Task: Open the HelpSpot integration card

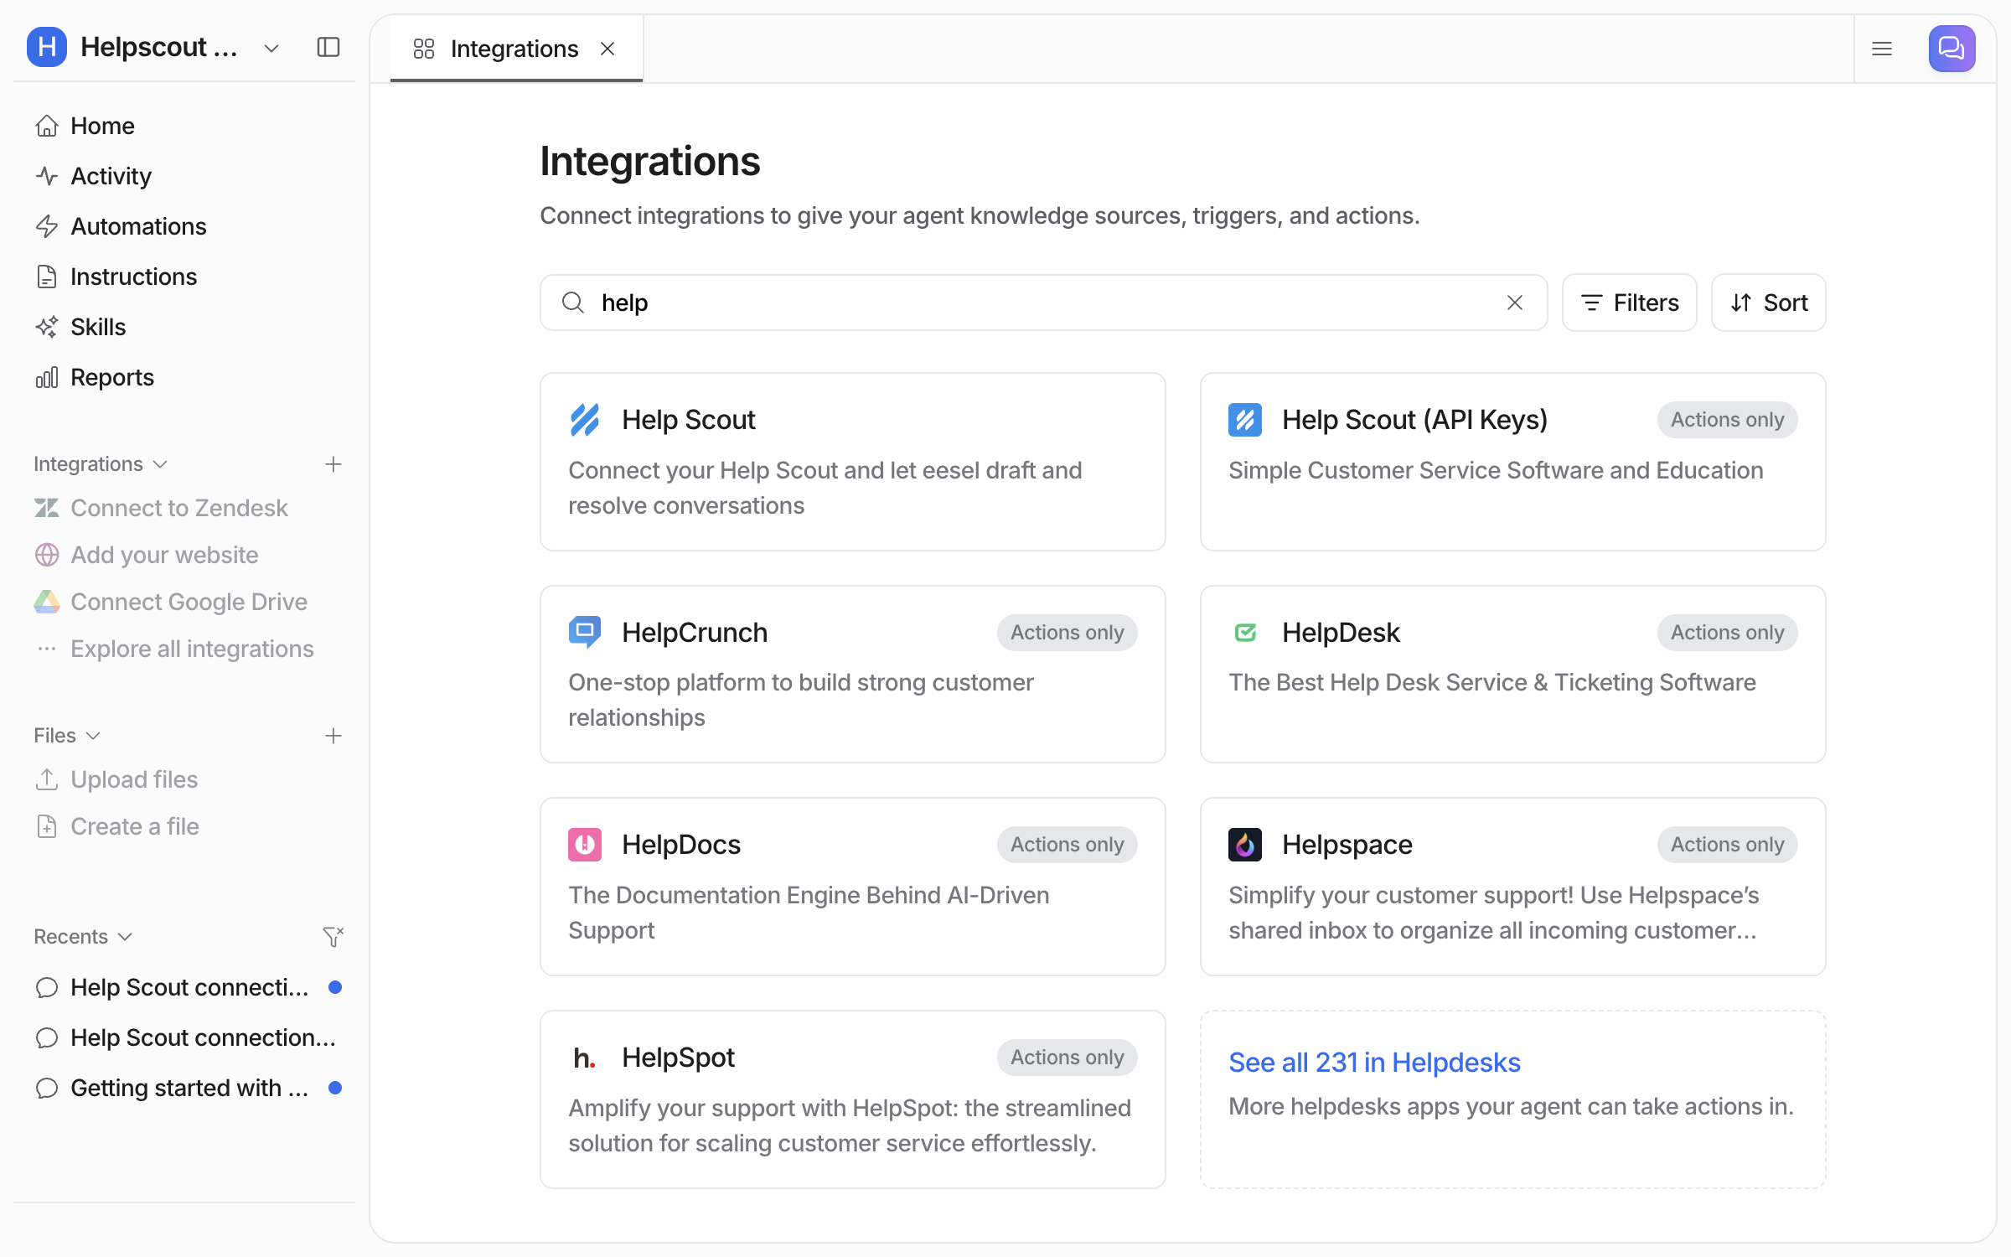Action: 853,1099
